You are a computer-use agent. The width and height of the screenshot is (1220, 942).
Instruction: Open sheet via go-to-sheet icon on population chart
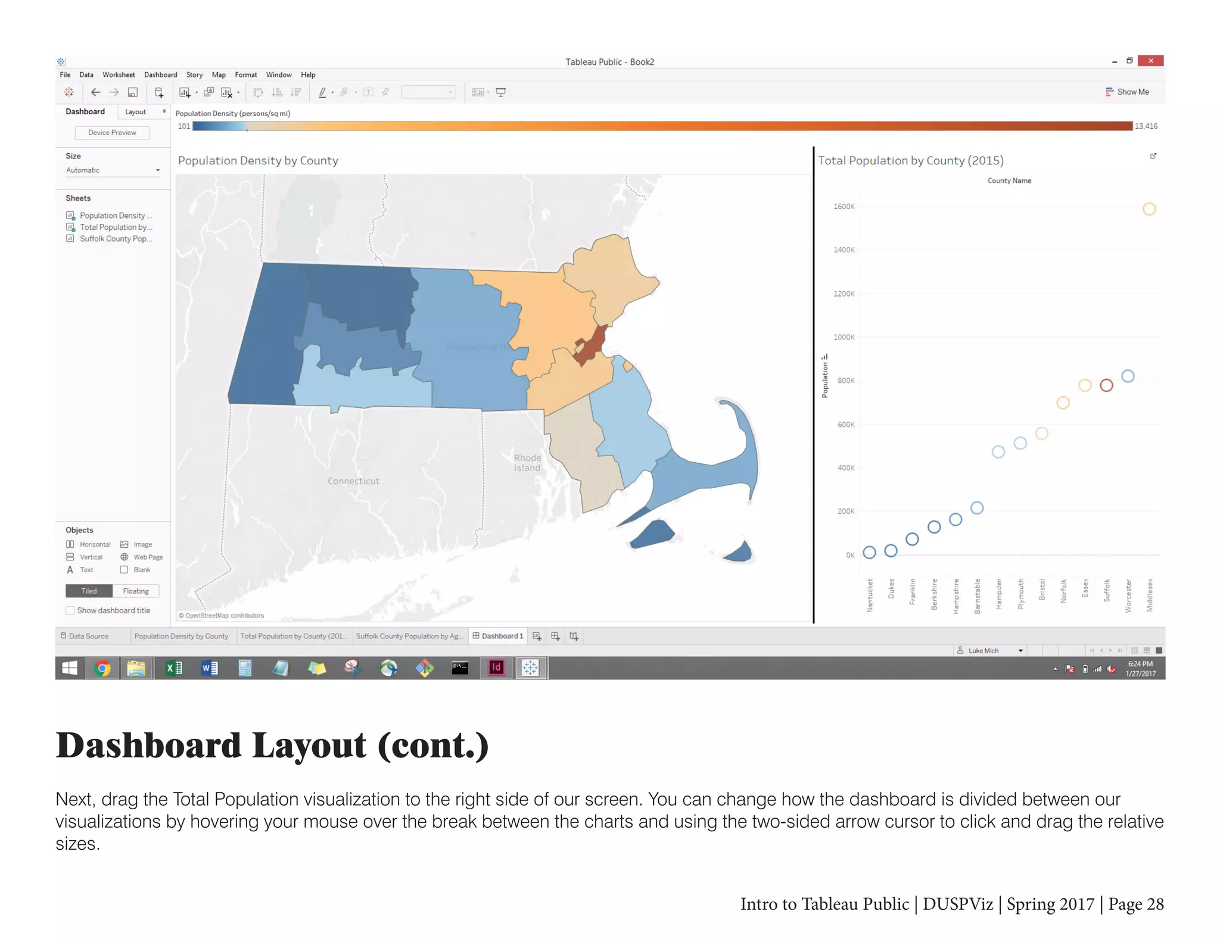pyautogui.click(x=1153, y=156)
